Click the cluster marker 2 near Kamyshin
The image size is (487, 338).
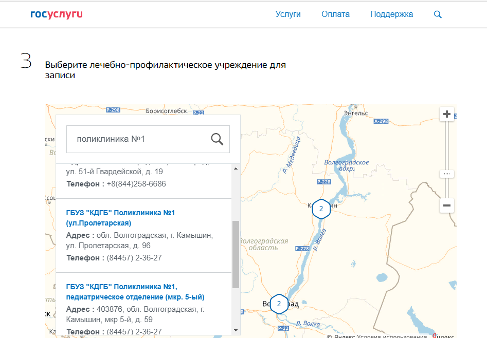tap(321, 209)
